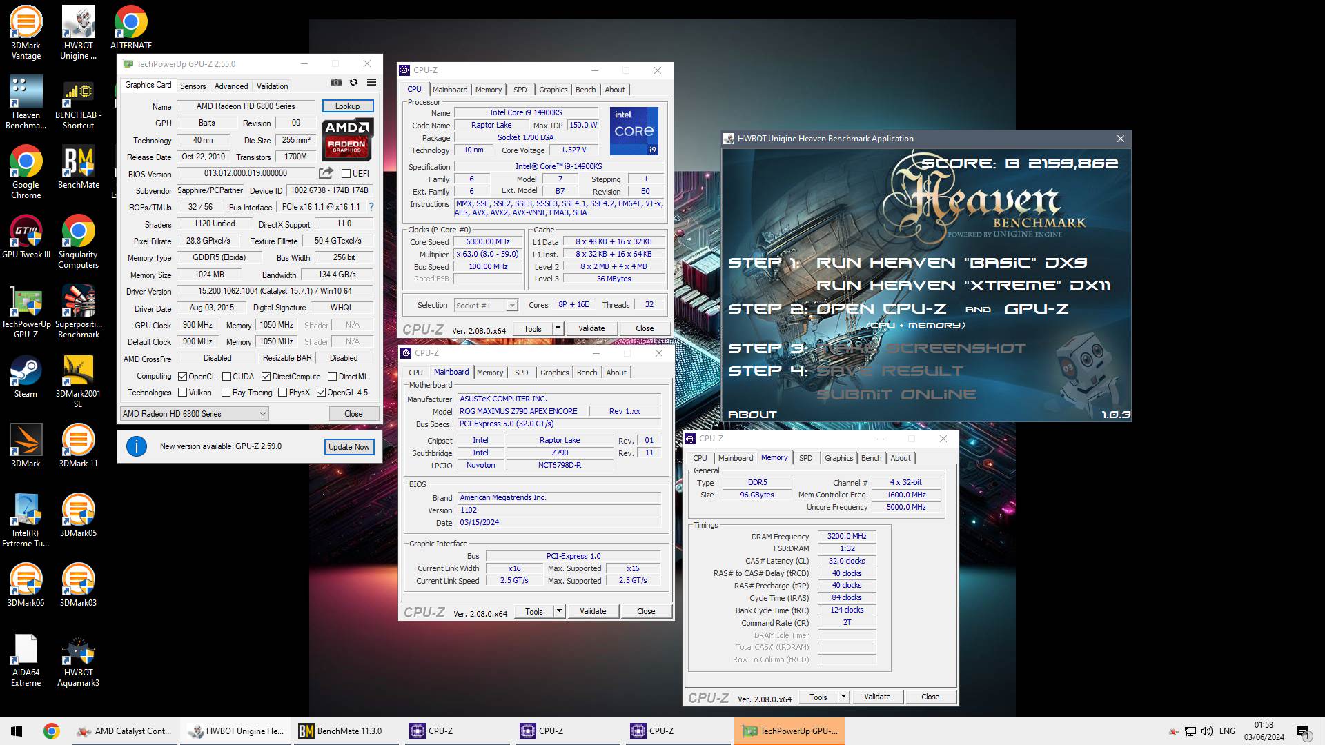1325x745 pixels.
Task: Click Close button in GPU-Z
Action: point(353,414)
